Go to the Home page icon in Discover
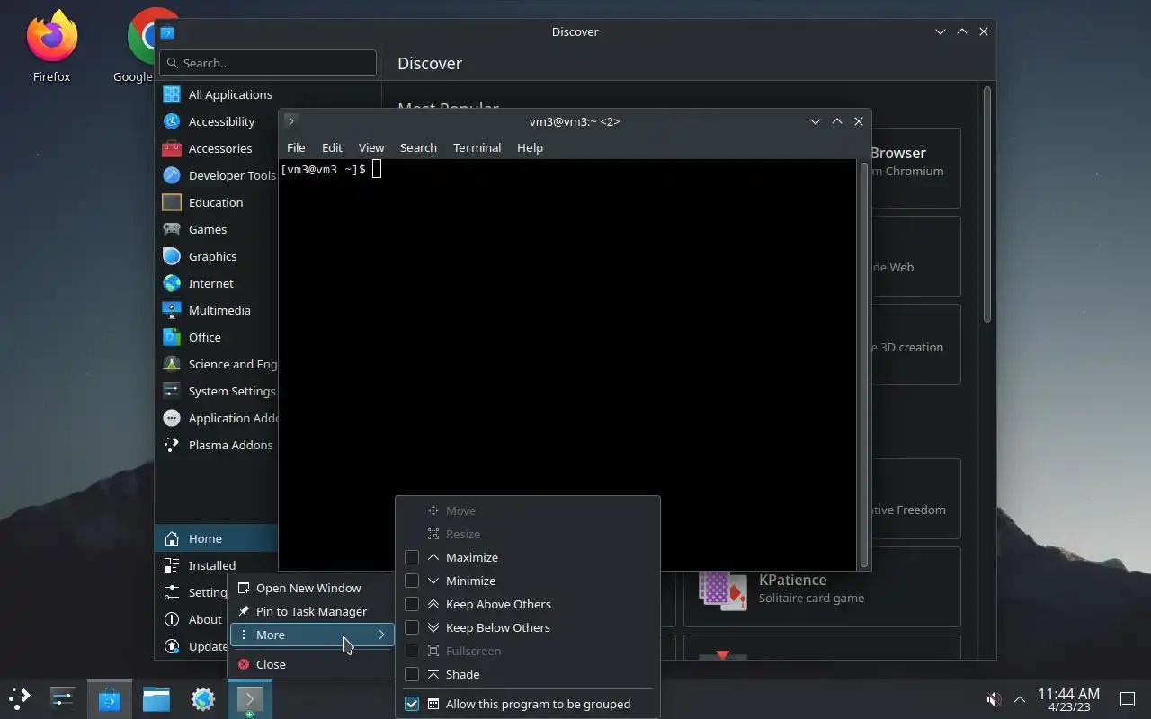Image resolution: width=1151 pixels, height=719 pixels. click(x=172, y=538)
